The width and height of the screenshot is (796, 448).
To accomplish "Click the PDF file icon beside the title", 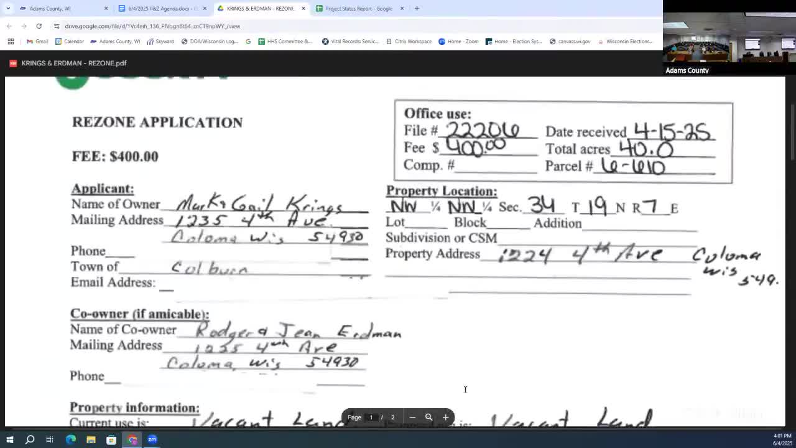I will click(13, 63).
